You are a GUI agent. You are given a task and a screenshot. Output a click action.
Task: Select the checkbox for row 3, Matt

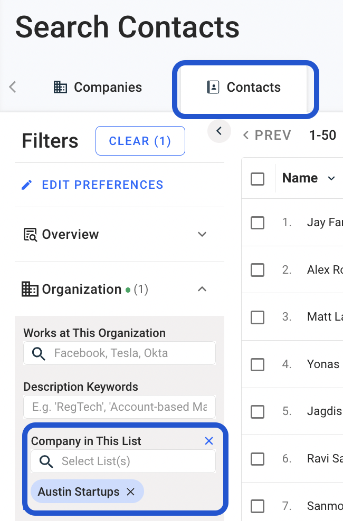[x=258, y=317]
